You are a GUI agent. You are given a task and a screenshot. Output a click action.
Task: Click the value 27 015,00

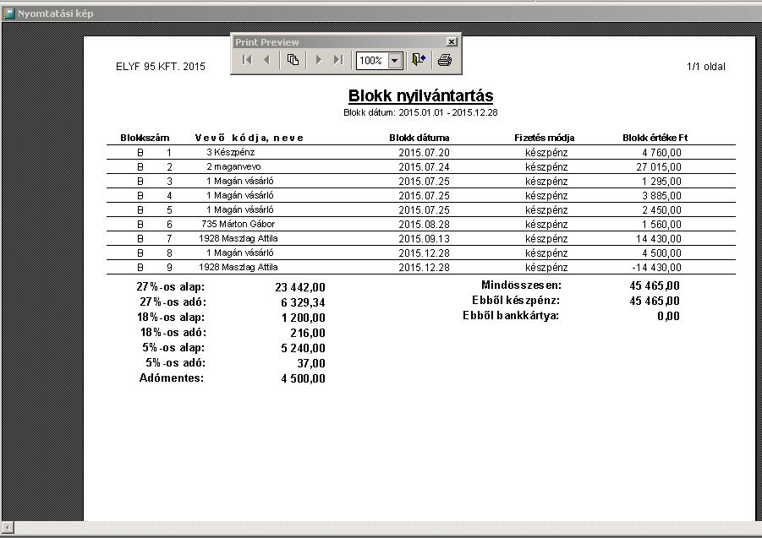click(x=659, y=167)
